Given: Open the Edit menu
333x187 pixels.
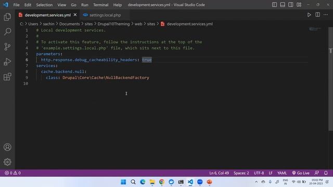Looking at the screenshot, I should [x=28, y=5].
